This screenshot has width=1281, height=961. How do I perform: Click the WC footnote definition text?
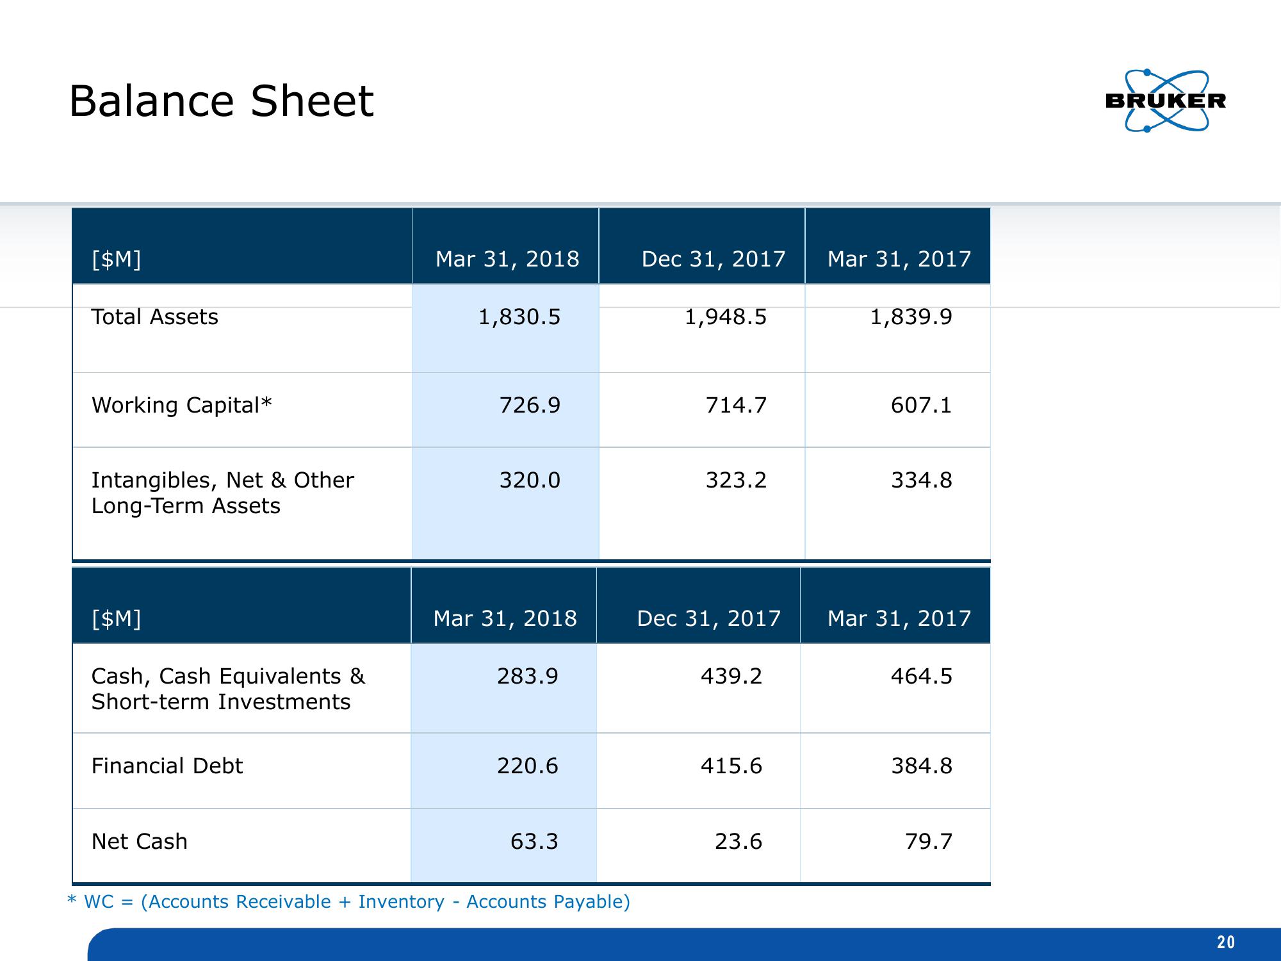point(349,902)
